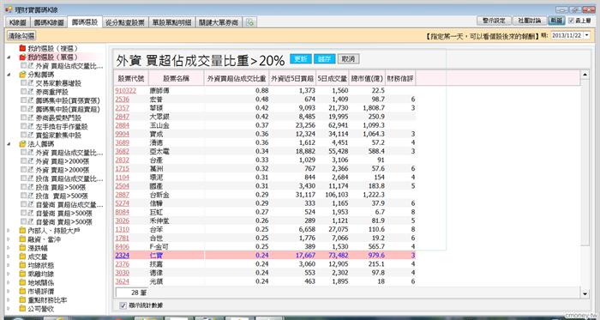Collapse the 法人籌碼 tree node
This screenshot has height=320, width=600.
point(9,144)
